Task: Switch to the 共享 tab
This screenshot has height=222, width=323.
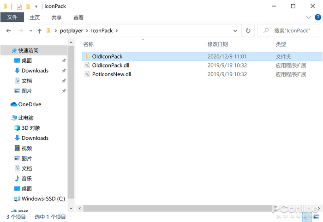Action: [56, 18]
